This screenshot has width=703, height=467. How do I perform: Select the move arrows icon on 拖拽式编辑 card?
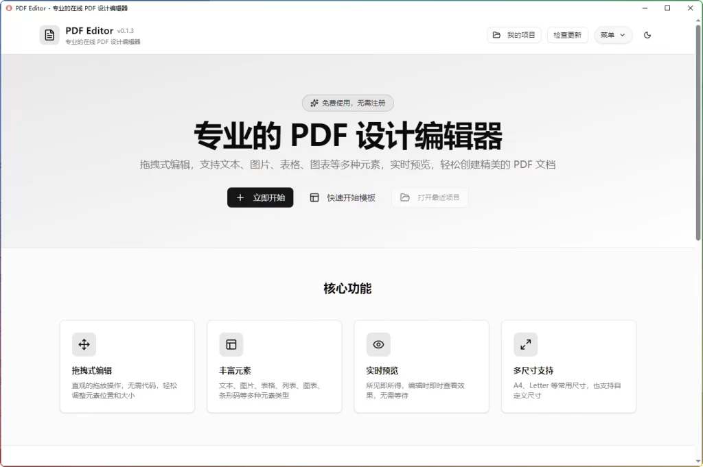click(x=84, y=344)
